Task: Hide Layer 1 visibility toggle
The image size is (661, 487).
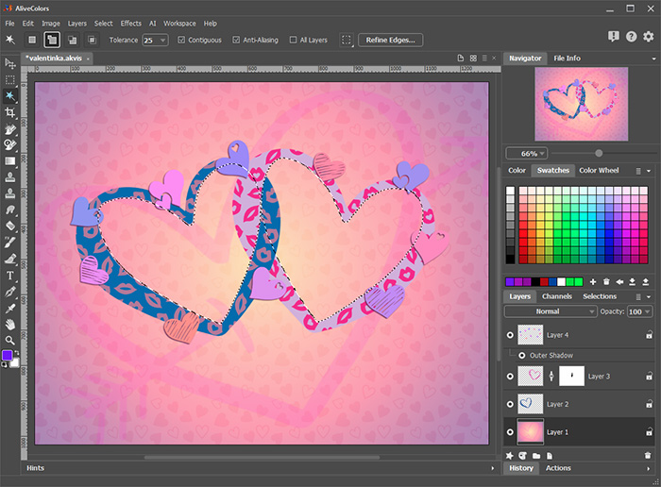Action: pyautogui.click(x=510, y=432)
